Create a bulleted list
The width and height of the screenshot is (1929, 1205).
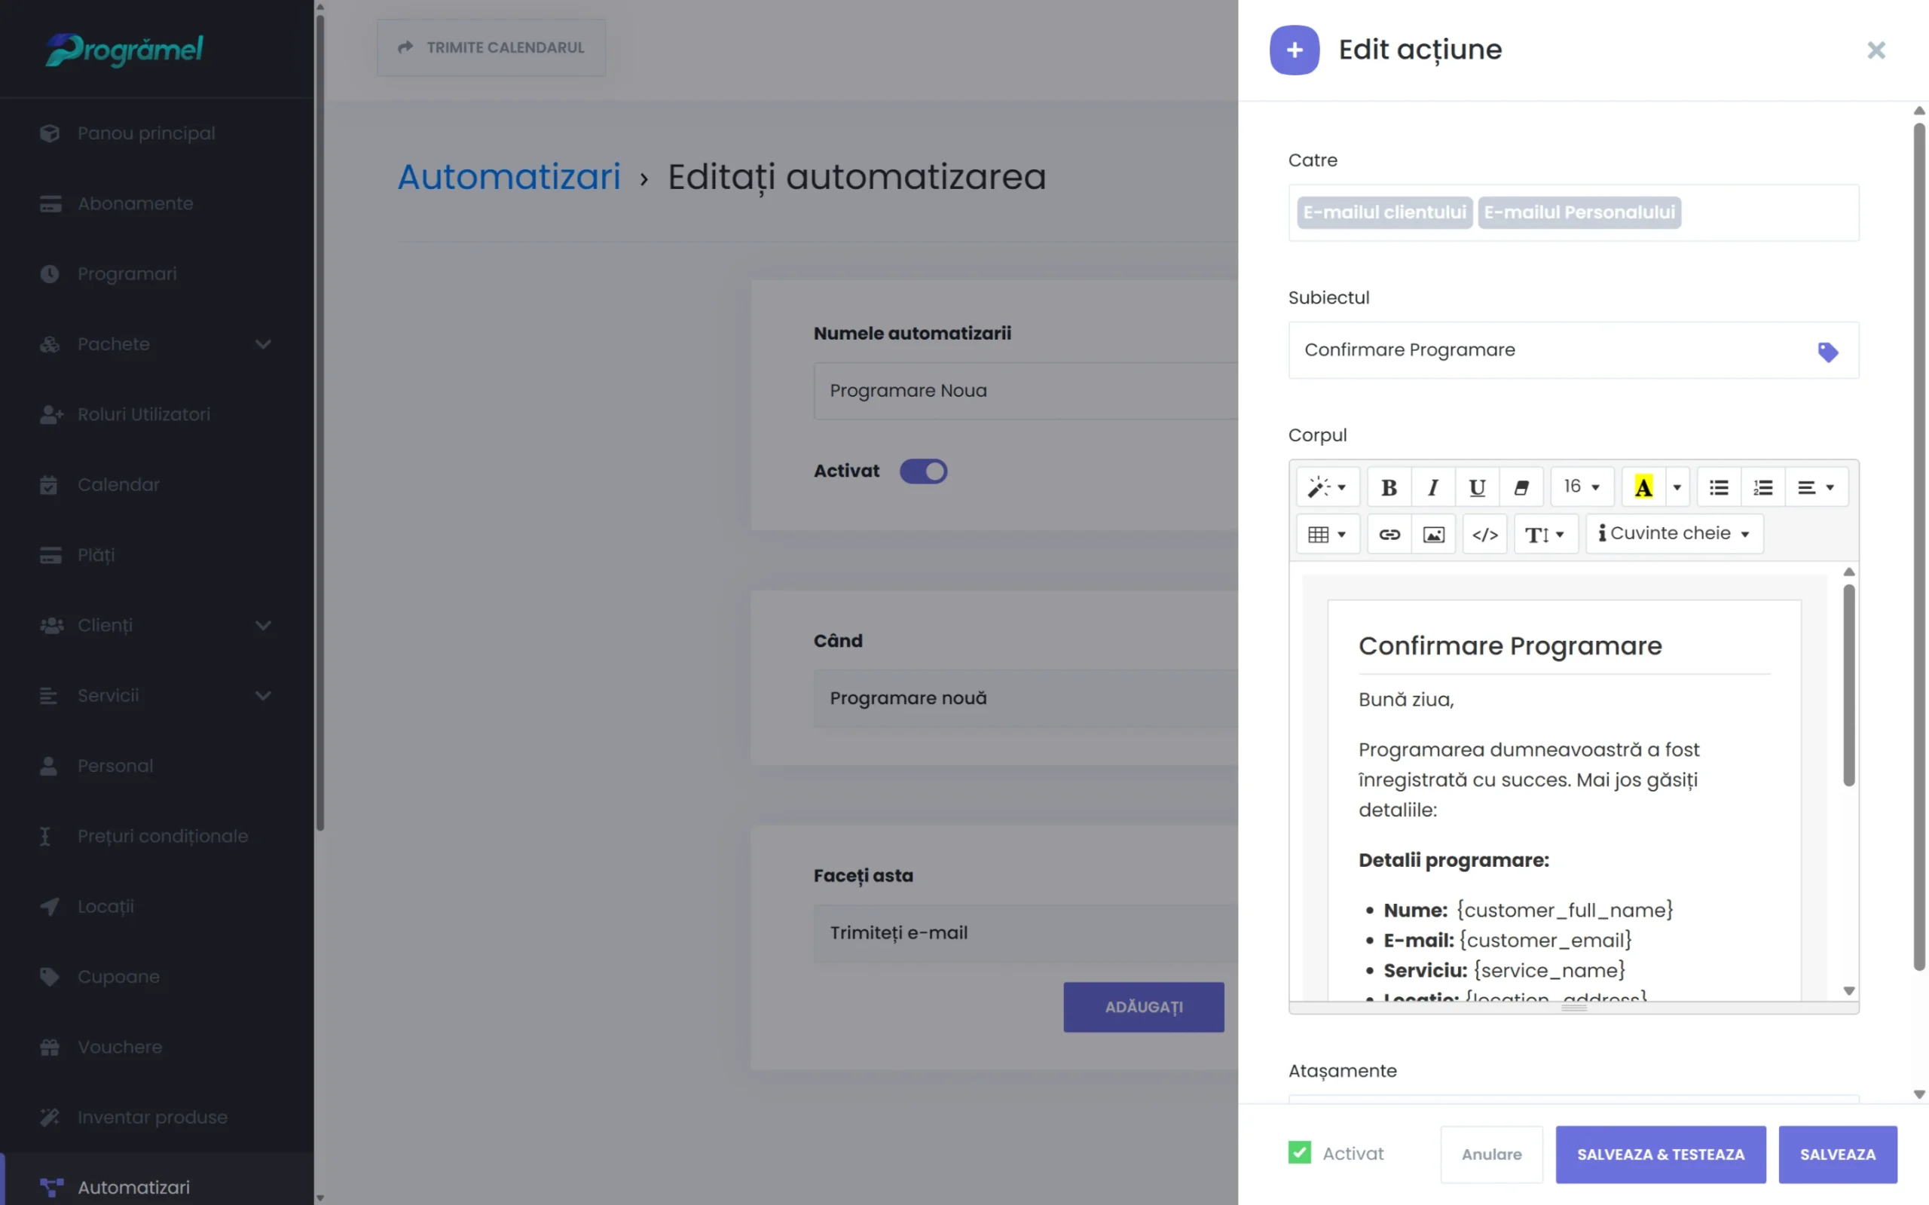pyautogui.click(x=1719, y=487)
